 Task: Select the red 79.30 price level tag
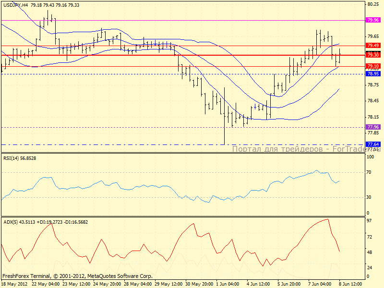pos(373,55)
